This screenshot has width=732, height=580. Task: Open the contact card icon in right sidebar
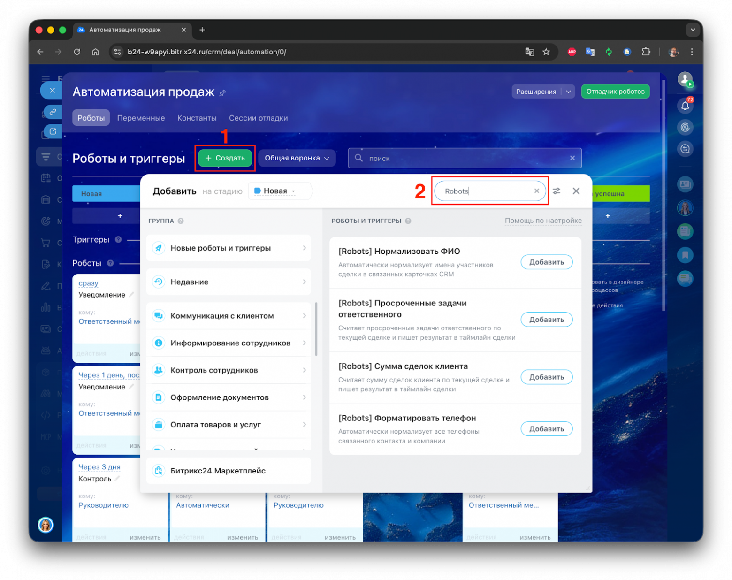tap(685, 184)
